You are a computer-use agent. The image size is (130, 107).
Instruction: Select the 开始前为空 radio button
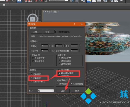click(x=33, y=58)
